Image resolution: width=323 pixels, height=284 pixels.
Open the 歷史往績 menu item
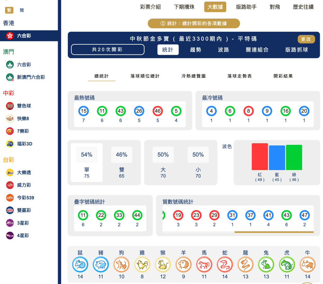(x=302, y=7)
